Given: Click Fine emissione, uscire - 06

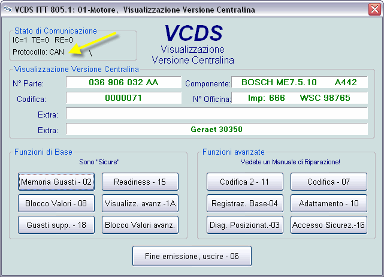Looking at the screenshot, I should pos(192,256).
